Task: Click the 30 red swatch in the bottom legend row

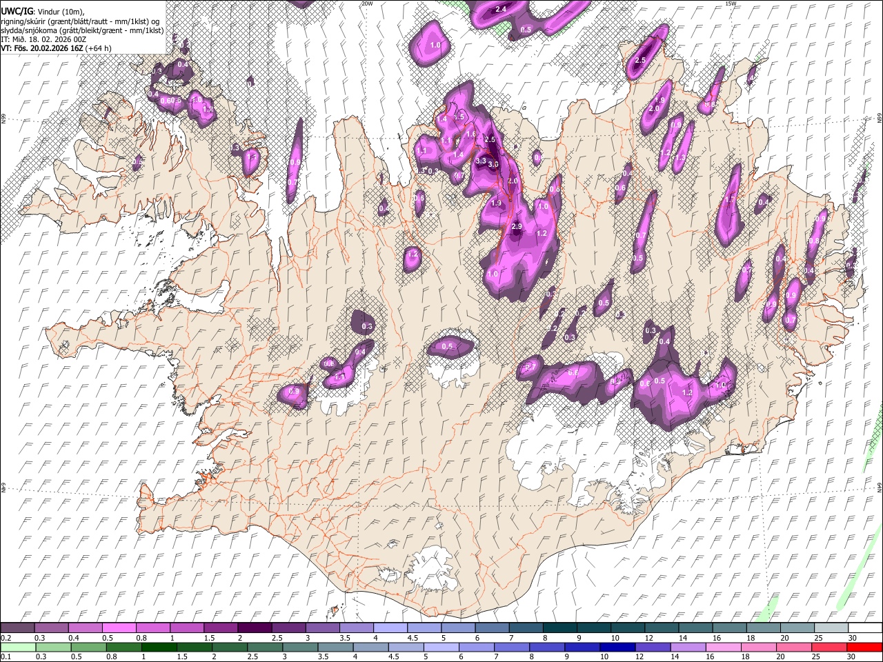Action: (x=865, y=648)
